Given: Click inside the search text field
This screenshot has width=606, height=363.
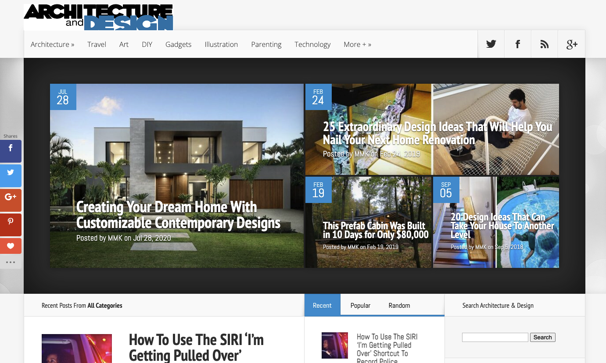Looking at the screenshot, I should point(495,337).
